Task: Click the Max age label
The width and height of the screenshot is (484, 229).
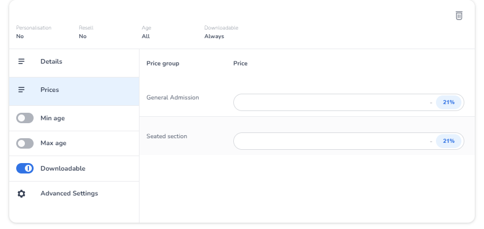Action: pos(53,143)
